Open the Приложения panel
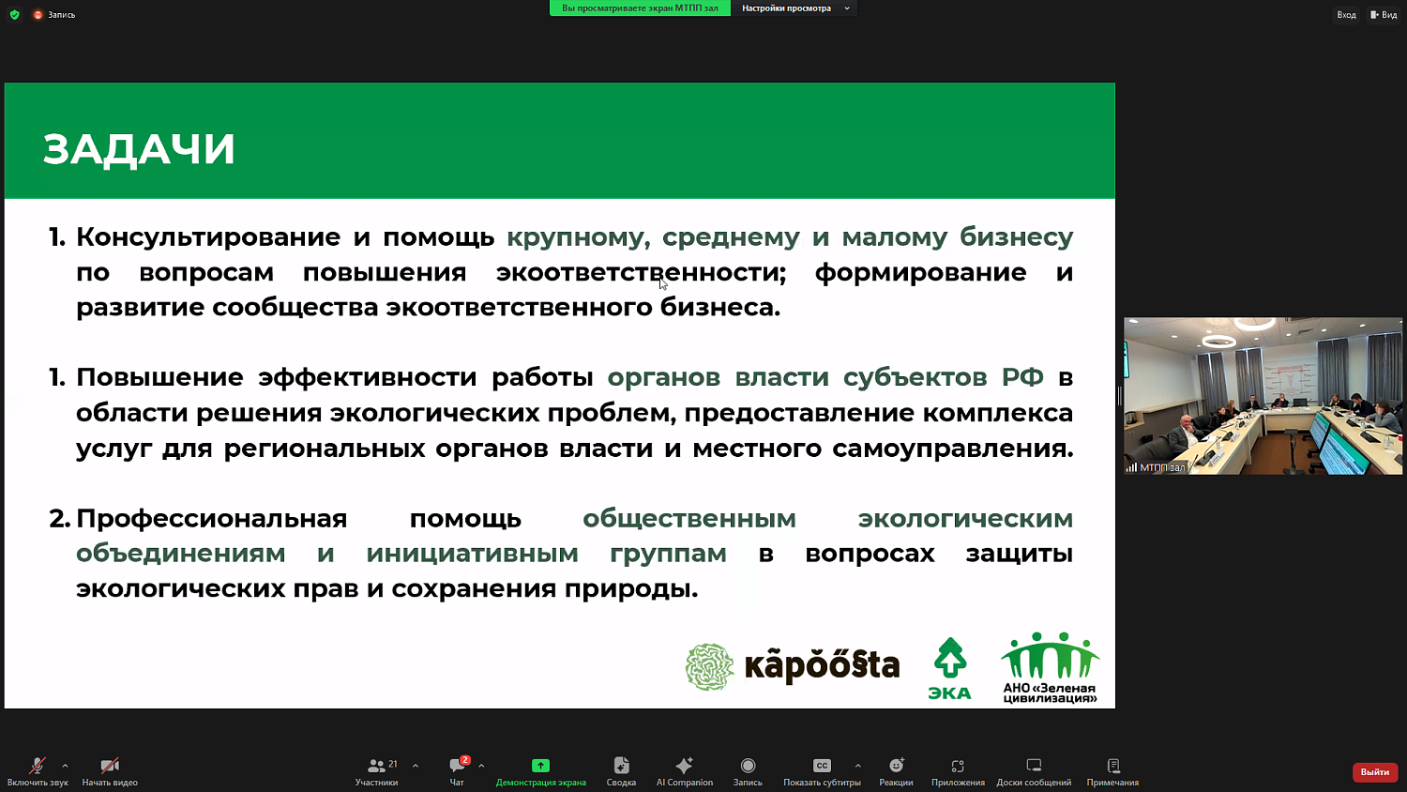This screenshot has height=792, width=1407. [x=958, y=769]
